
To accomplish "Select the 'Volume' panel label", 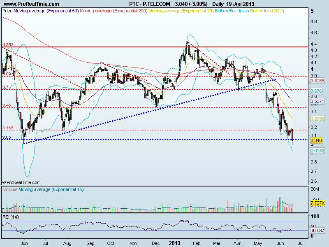I will tap(10, 189).
